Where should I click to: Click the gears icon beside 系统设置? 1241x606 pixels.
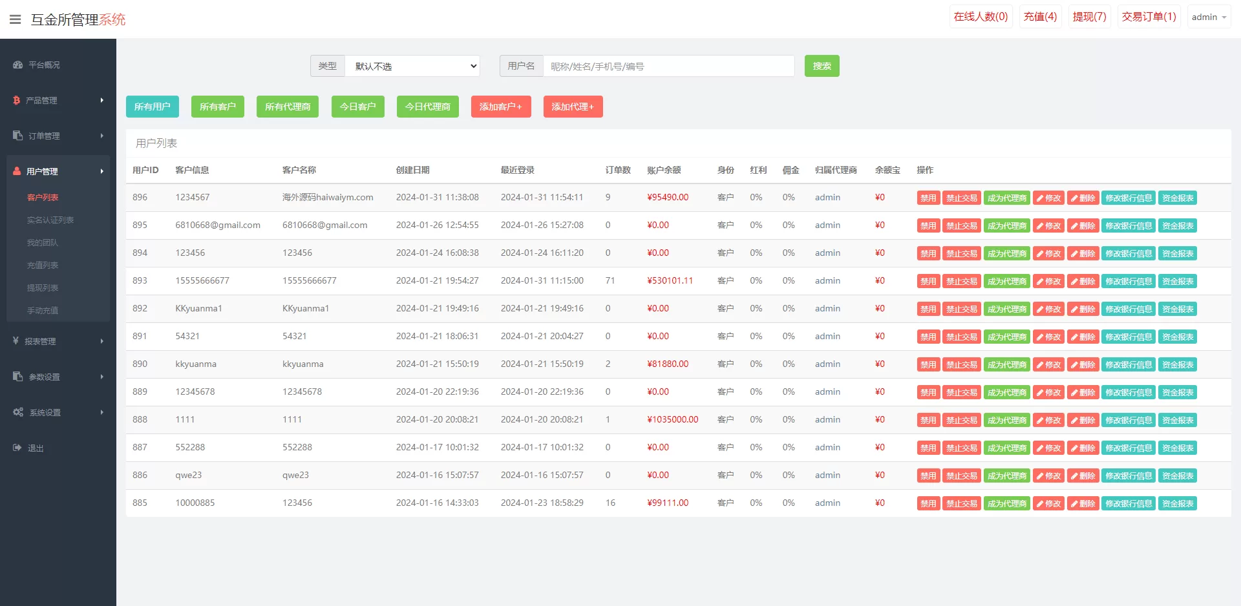coord(18,412)
